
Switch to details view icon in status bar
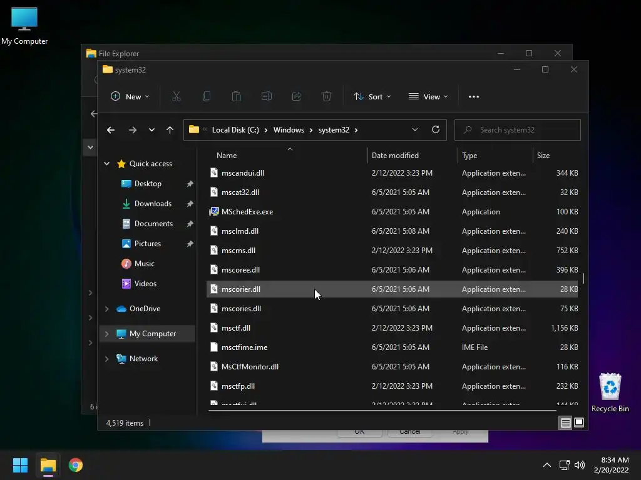tap(565, 423)
